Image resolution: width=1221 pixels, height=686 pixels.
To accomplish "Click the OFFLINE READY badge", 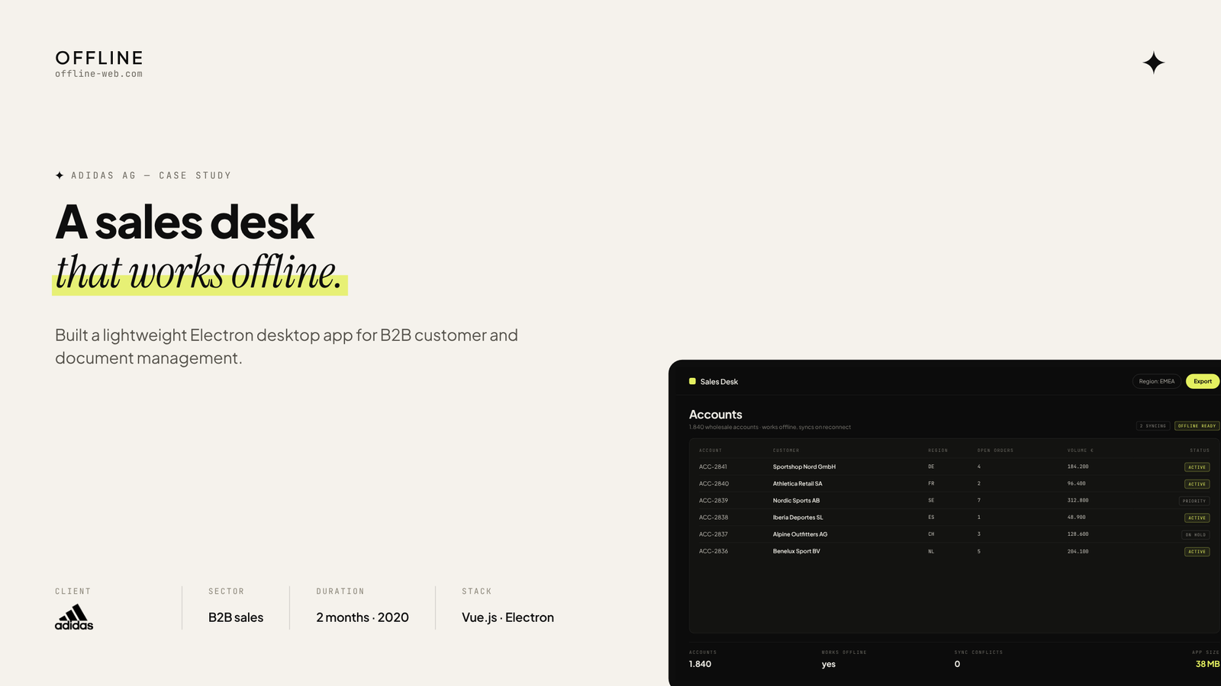I will coord(1197,426).
